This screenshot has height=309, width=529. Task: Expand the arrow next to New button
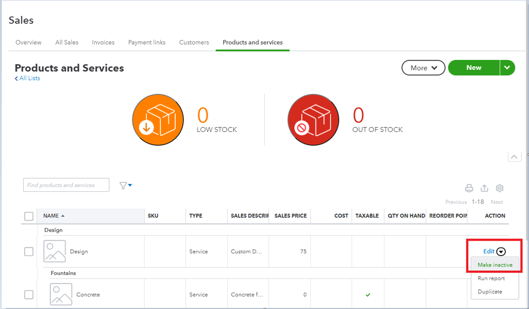point(507,68)
